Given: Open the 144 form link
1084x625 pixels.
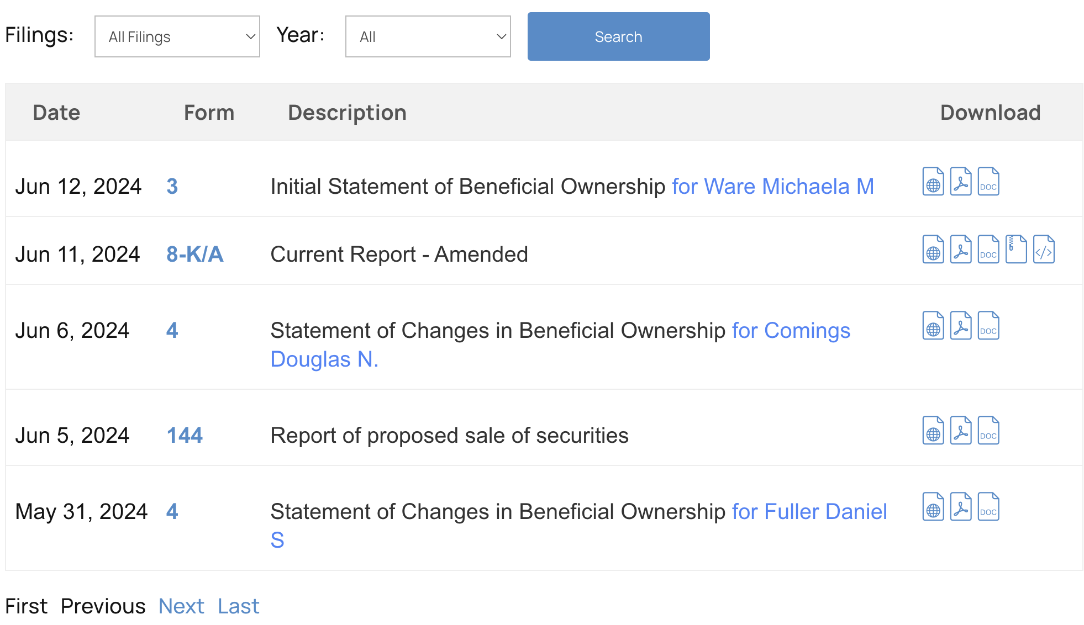Looking at the screenshot, I should pos(185,436).
